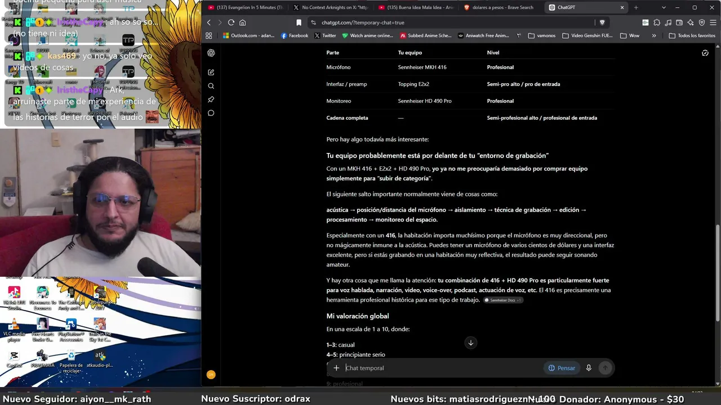The width and height of the screenshot is (721, 405).
Task: Open the browser main menu
Action: 713,22
